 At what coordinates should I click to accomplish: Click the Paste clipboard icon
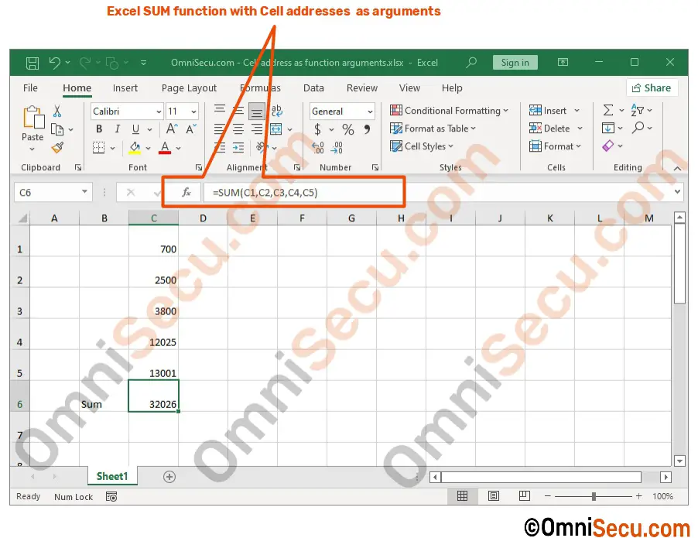[33, 118]
